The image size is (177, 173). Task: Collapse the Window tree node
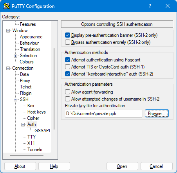pos(8,31)
